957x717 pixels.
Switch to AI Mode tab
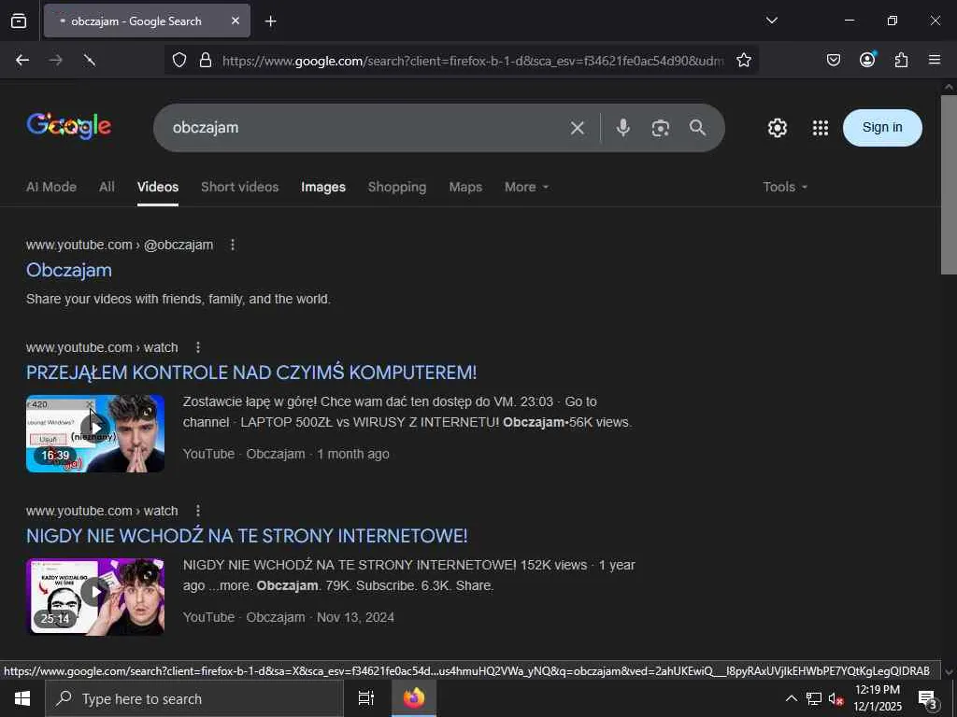51,187
